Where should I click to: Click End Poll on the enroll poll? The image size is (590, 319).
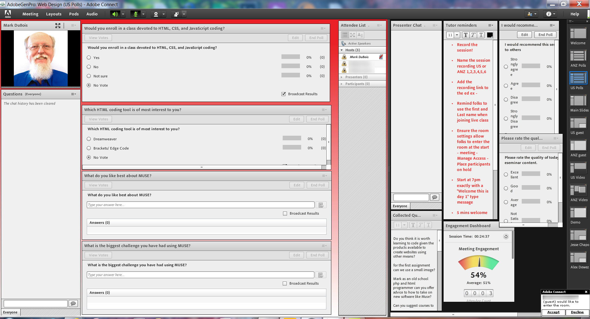coord(316,38)
